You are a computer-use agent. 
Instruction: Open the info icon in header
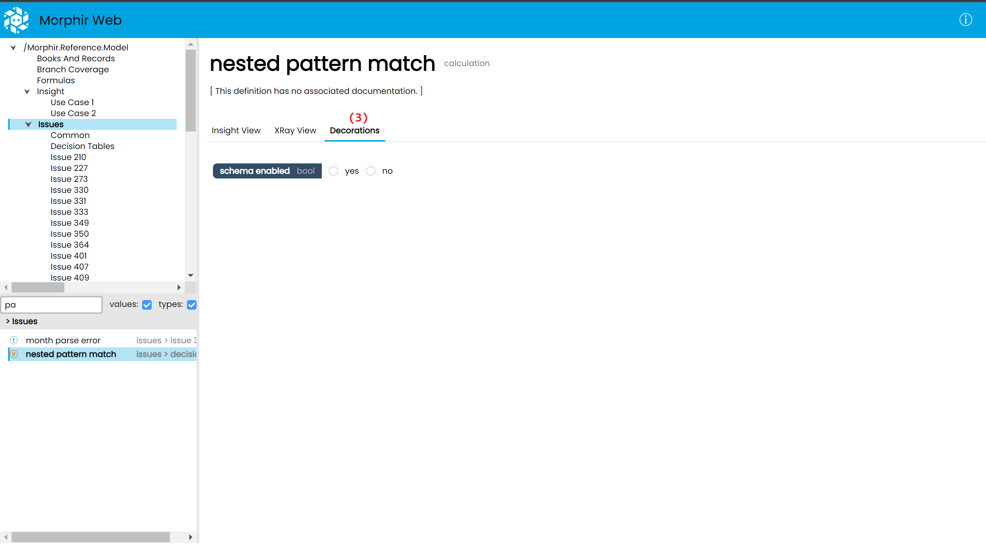(x=965, y=20)
